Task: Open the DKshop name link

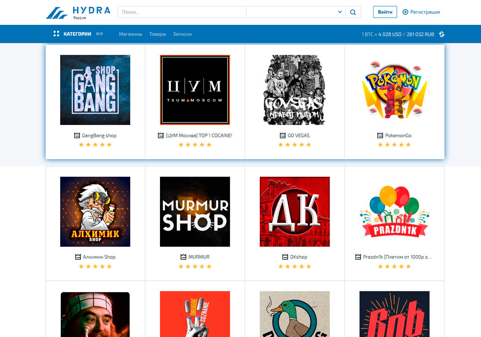Action: [x=299, y=257]
